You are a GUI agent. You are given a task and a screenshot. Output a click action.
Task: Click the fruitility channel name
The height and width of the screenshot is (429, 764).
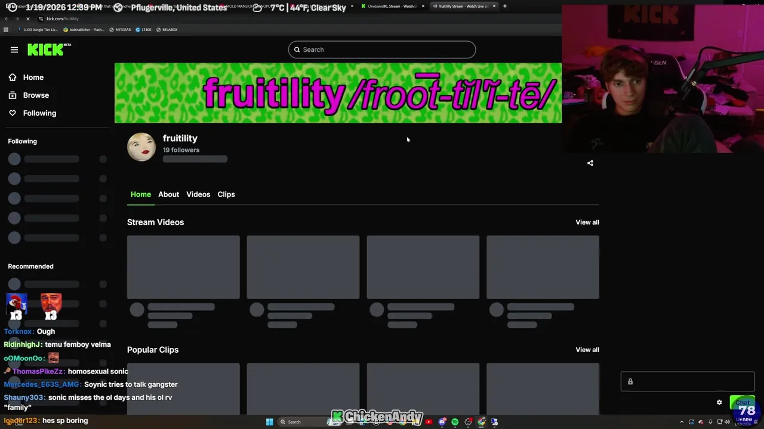click(180, 138)
